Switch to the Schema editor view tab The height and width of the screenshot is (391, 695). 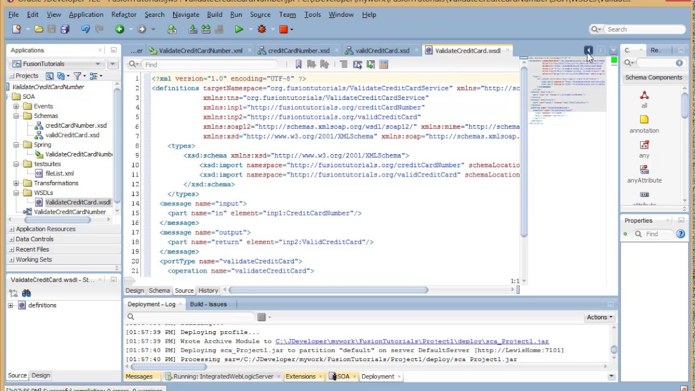pyautogui.click(x=159, y=291)
